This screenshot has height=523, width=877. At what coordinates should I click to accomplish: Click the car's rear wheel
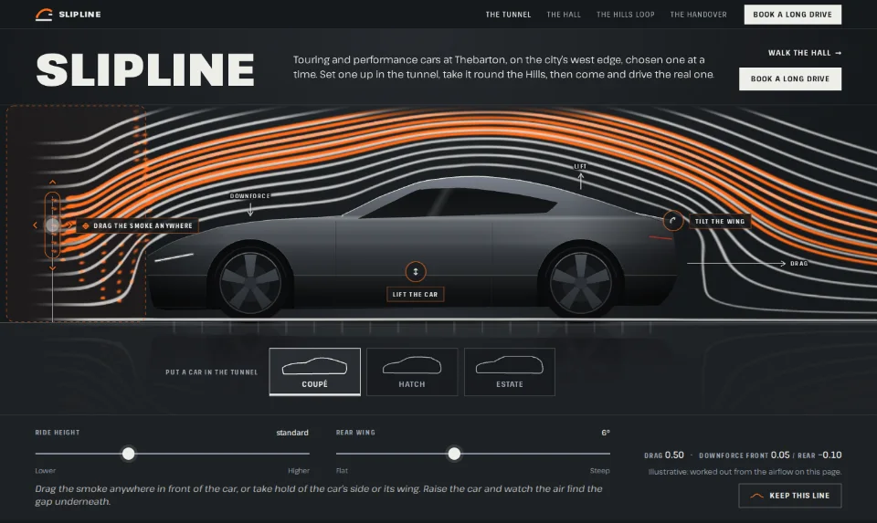point(580,282)
